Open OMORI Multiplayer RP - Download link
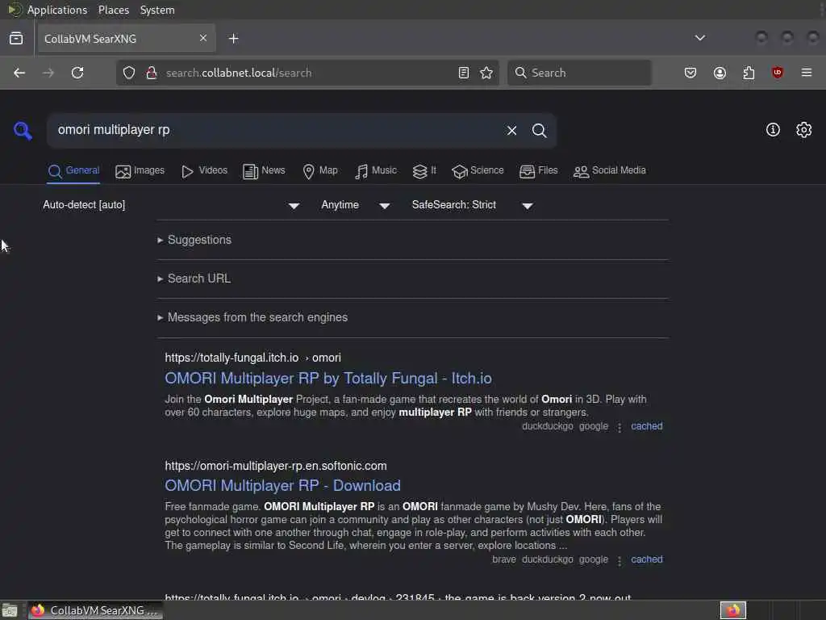This screenshot has width=826, height=620. [x=283, y=485]
